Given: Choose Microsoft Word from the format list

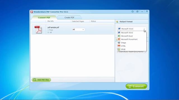Looking at the screenshot, I should coord(132,33).
